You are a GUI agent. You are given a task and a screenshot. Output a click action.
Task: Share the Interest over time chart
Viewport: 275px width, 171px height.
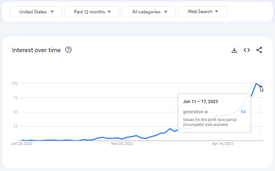pyautogui.click(x=259, y=50)
